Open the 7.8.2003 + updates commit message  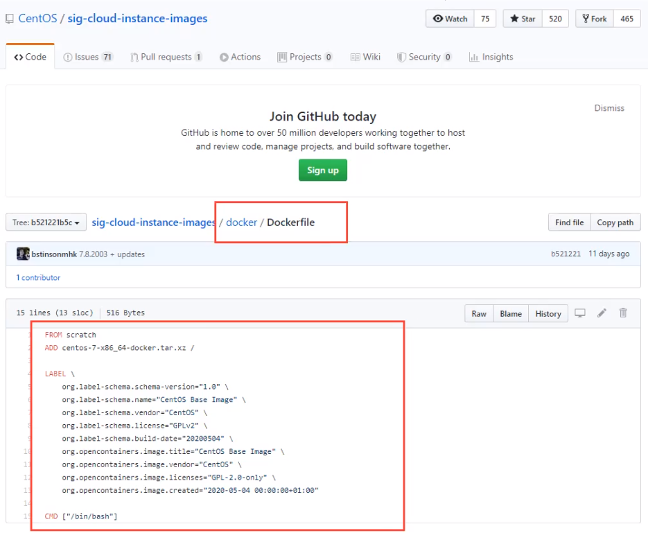tap(112, 254)
